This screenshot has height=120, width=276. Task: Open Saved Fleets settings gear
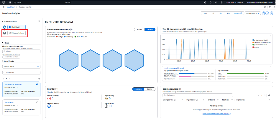pos(39,79)
